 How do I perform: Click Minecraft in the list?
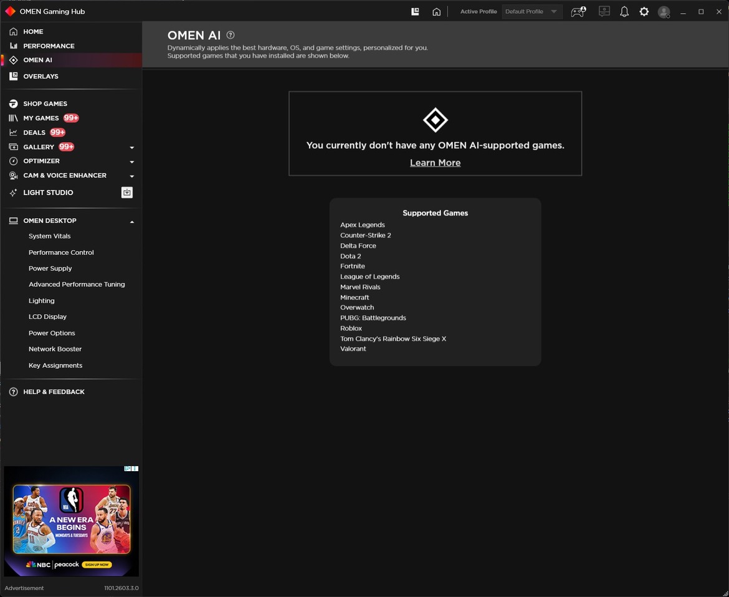pos(355,298)
